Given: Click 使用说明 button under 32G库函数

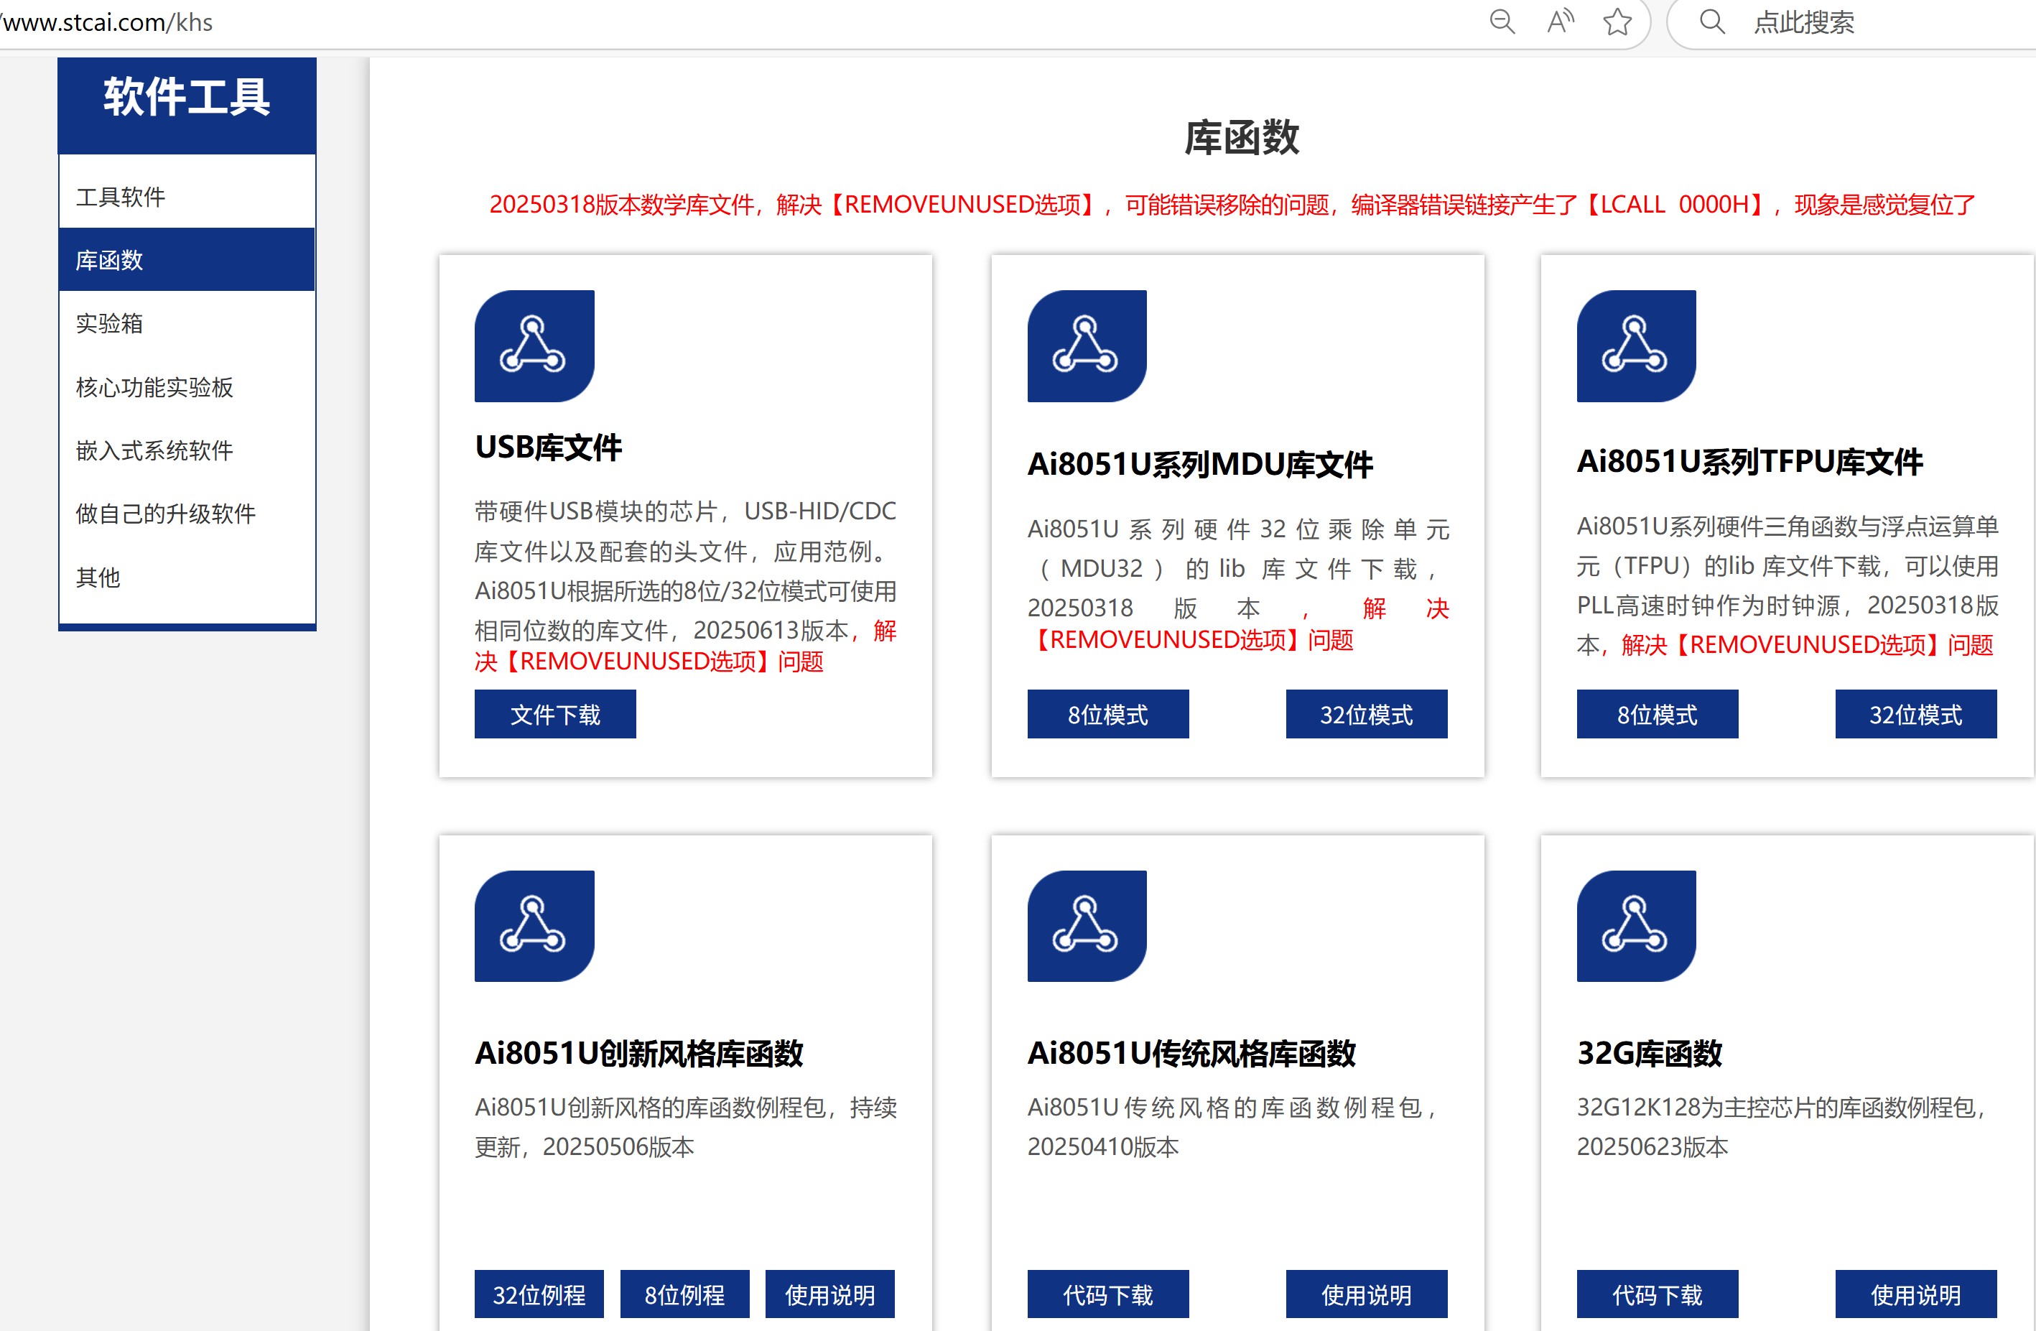Looking at the screenshot, I should (1915, 1294).
